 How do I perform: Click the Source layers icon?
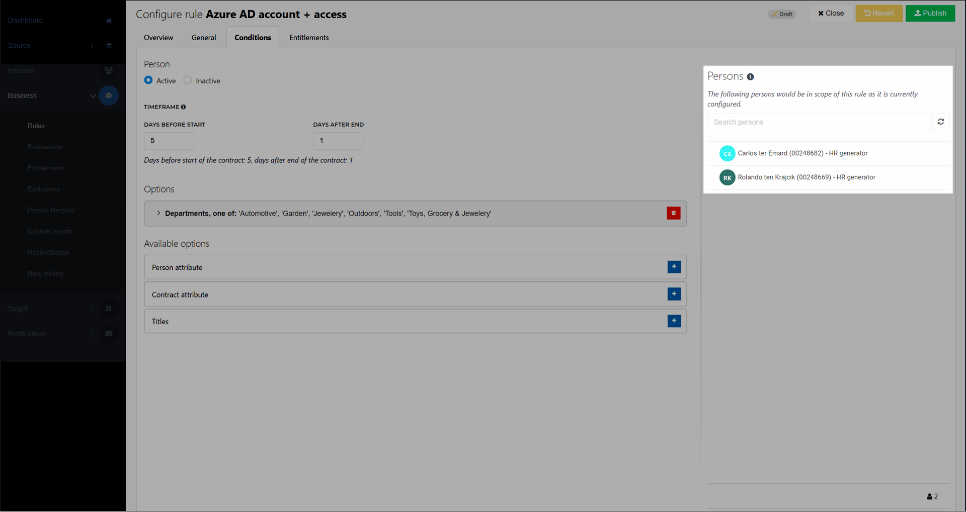tap(109, 46)
